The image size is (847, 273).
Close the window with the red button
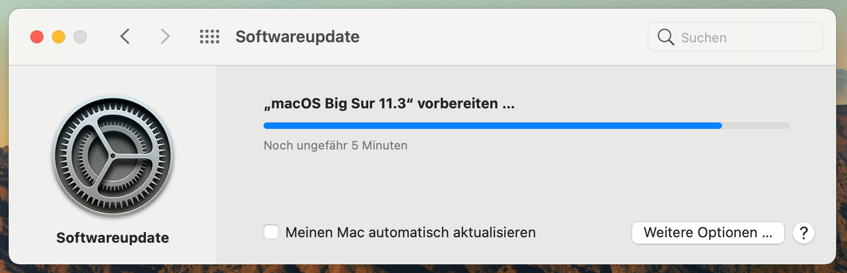[37, 37]
